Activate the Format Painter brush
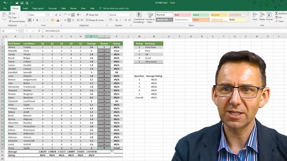 [17, 21]
